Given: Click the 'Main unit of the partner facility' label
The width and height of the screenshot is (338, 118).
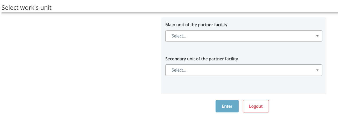Looking at the screenshot, I should (x=196, y=25).
